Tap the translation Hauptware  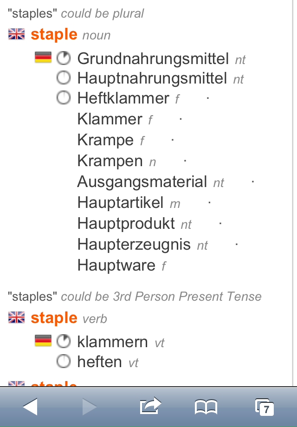[116, 265]
